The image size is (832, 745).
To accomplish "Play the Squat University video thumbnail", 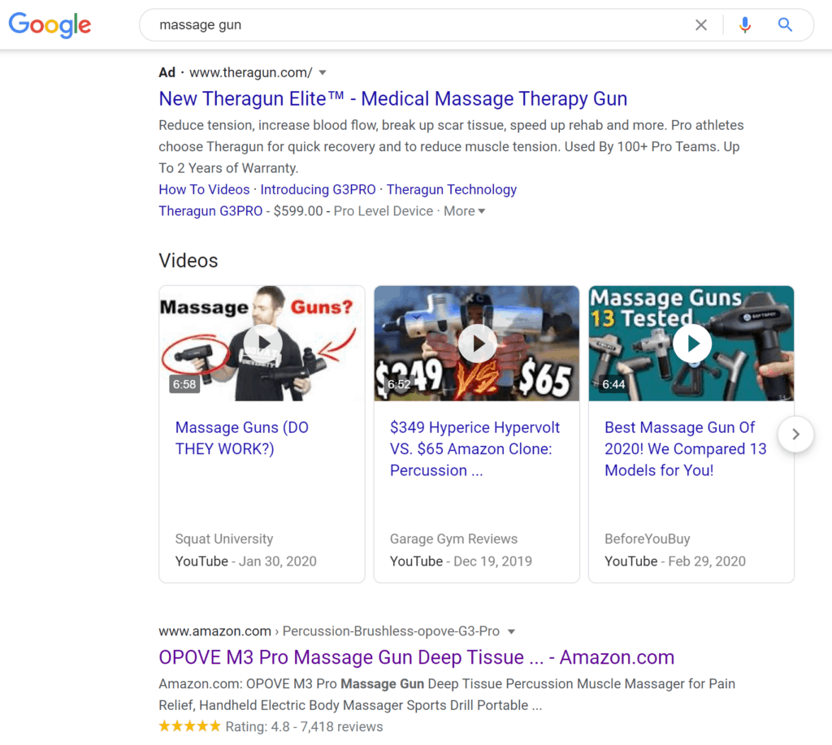I will (262, 344).
